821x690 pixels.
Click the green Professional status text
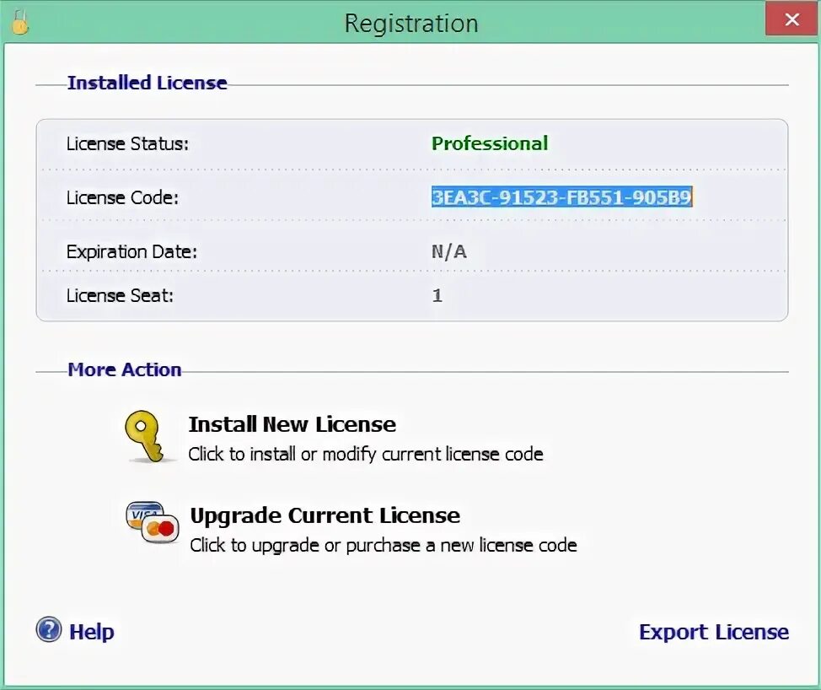click(490, 143)
